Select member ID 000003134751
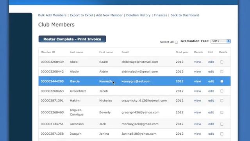Viewport: 250px width, 141px height. [52, 124]
